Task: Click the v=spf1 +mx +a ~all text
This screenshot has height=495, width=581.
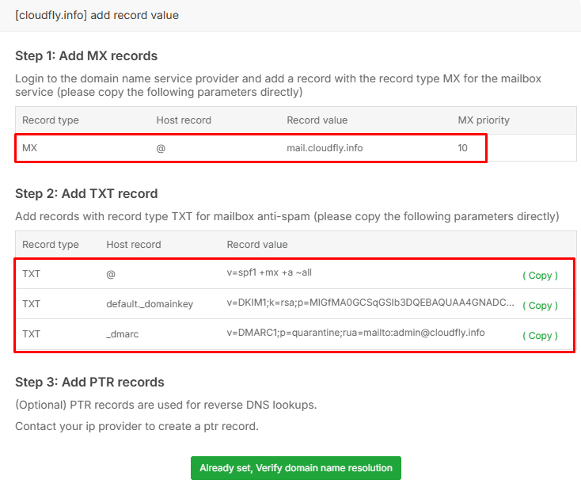Action: tap(269, 272)
